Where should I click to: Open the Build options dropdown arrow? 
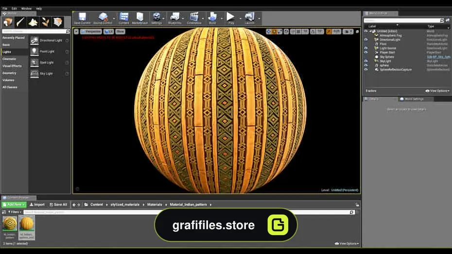222,18
